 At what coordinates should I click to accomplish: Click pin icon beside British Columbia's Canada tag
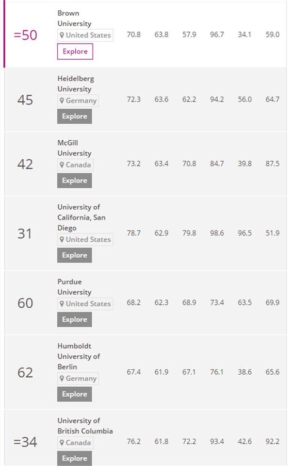pos(62,443)
